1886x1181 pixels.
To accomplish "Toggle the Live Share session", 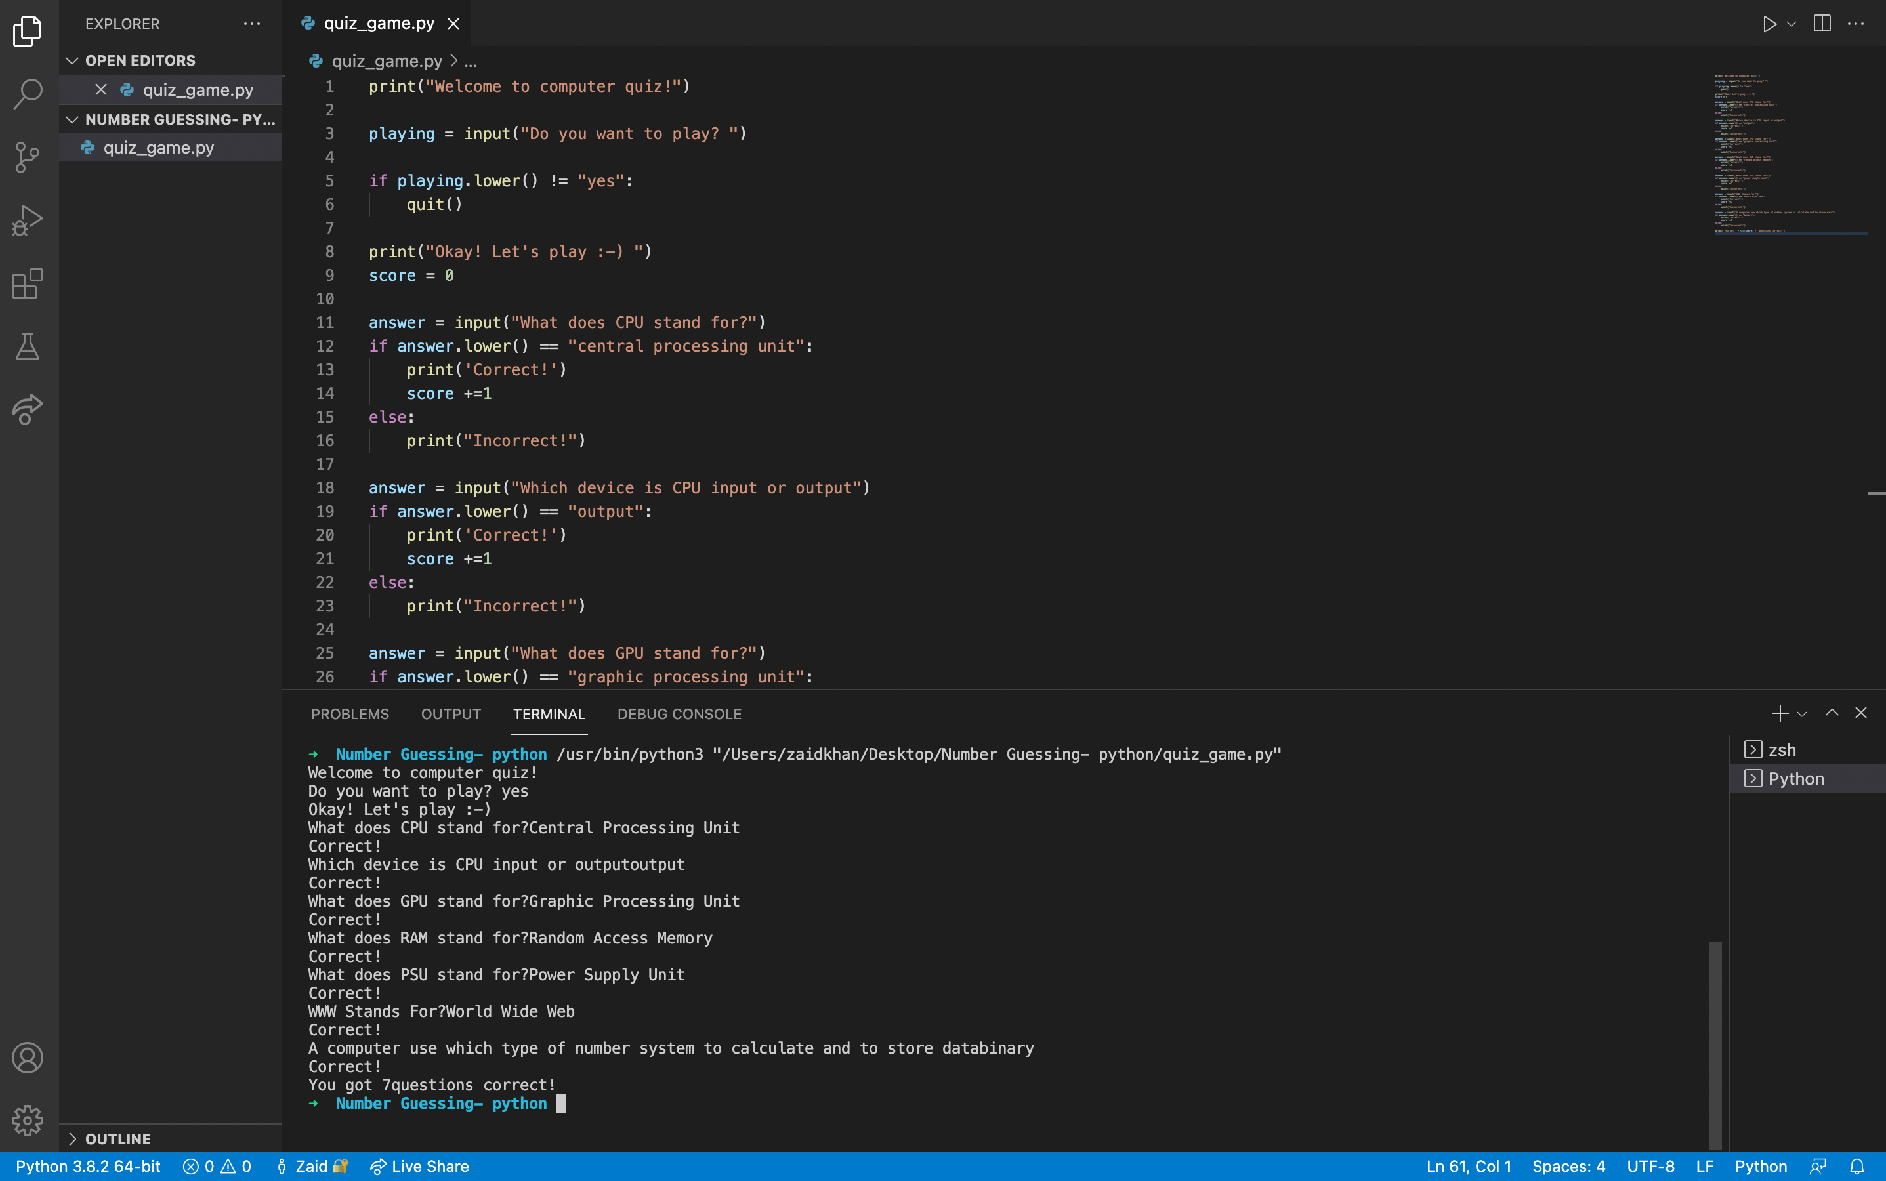I will (x=419, y=1166).
